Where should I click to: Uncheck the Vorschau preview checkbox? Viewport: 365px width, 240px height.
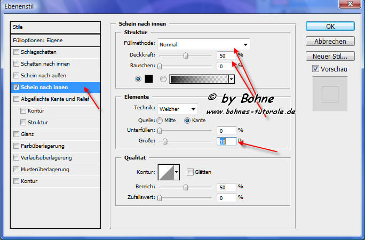point(316,68)
